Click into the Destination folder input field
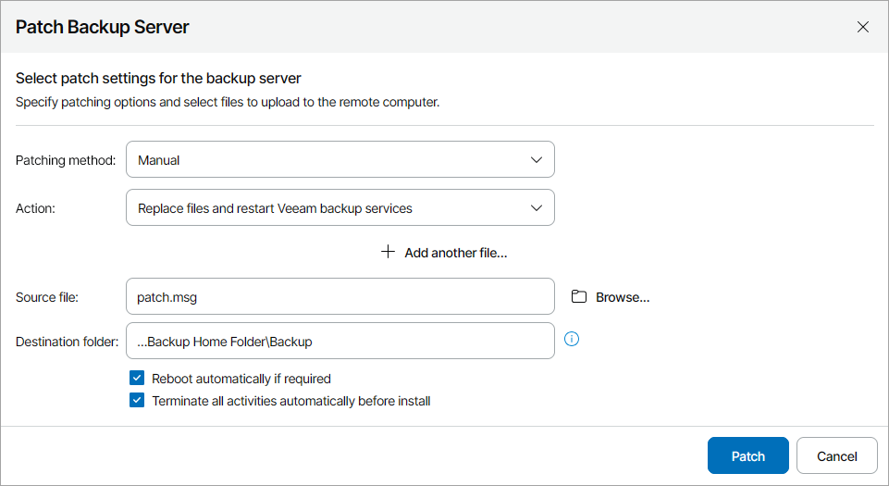Viewport: 889px width, 486px height. coord(340,342)
